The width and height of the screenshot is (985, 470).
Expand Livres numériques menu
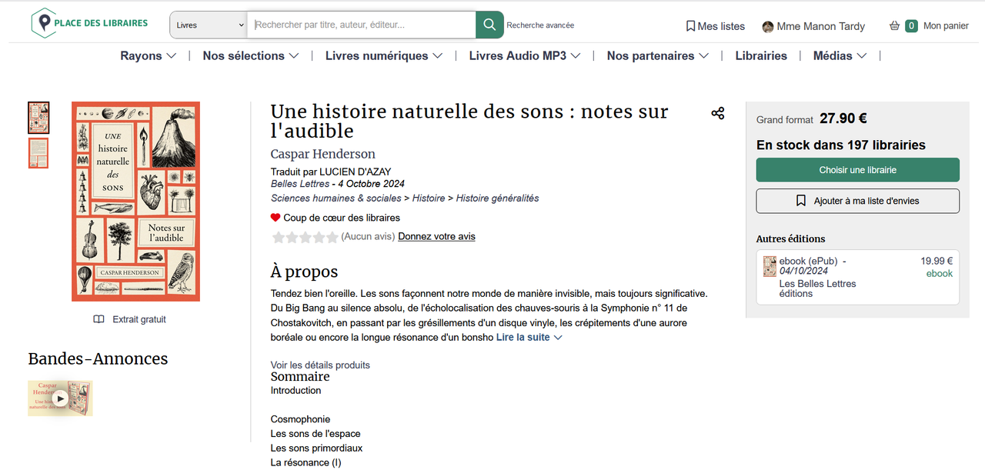[384, 55]
